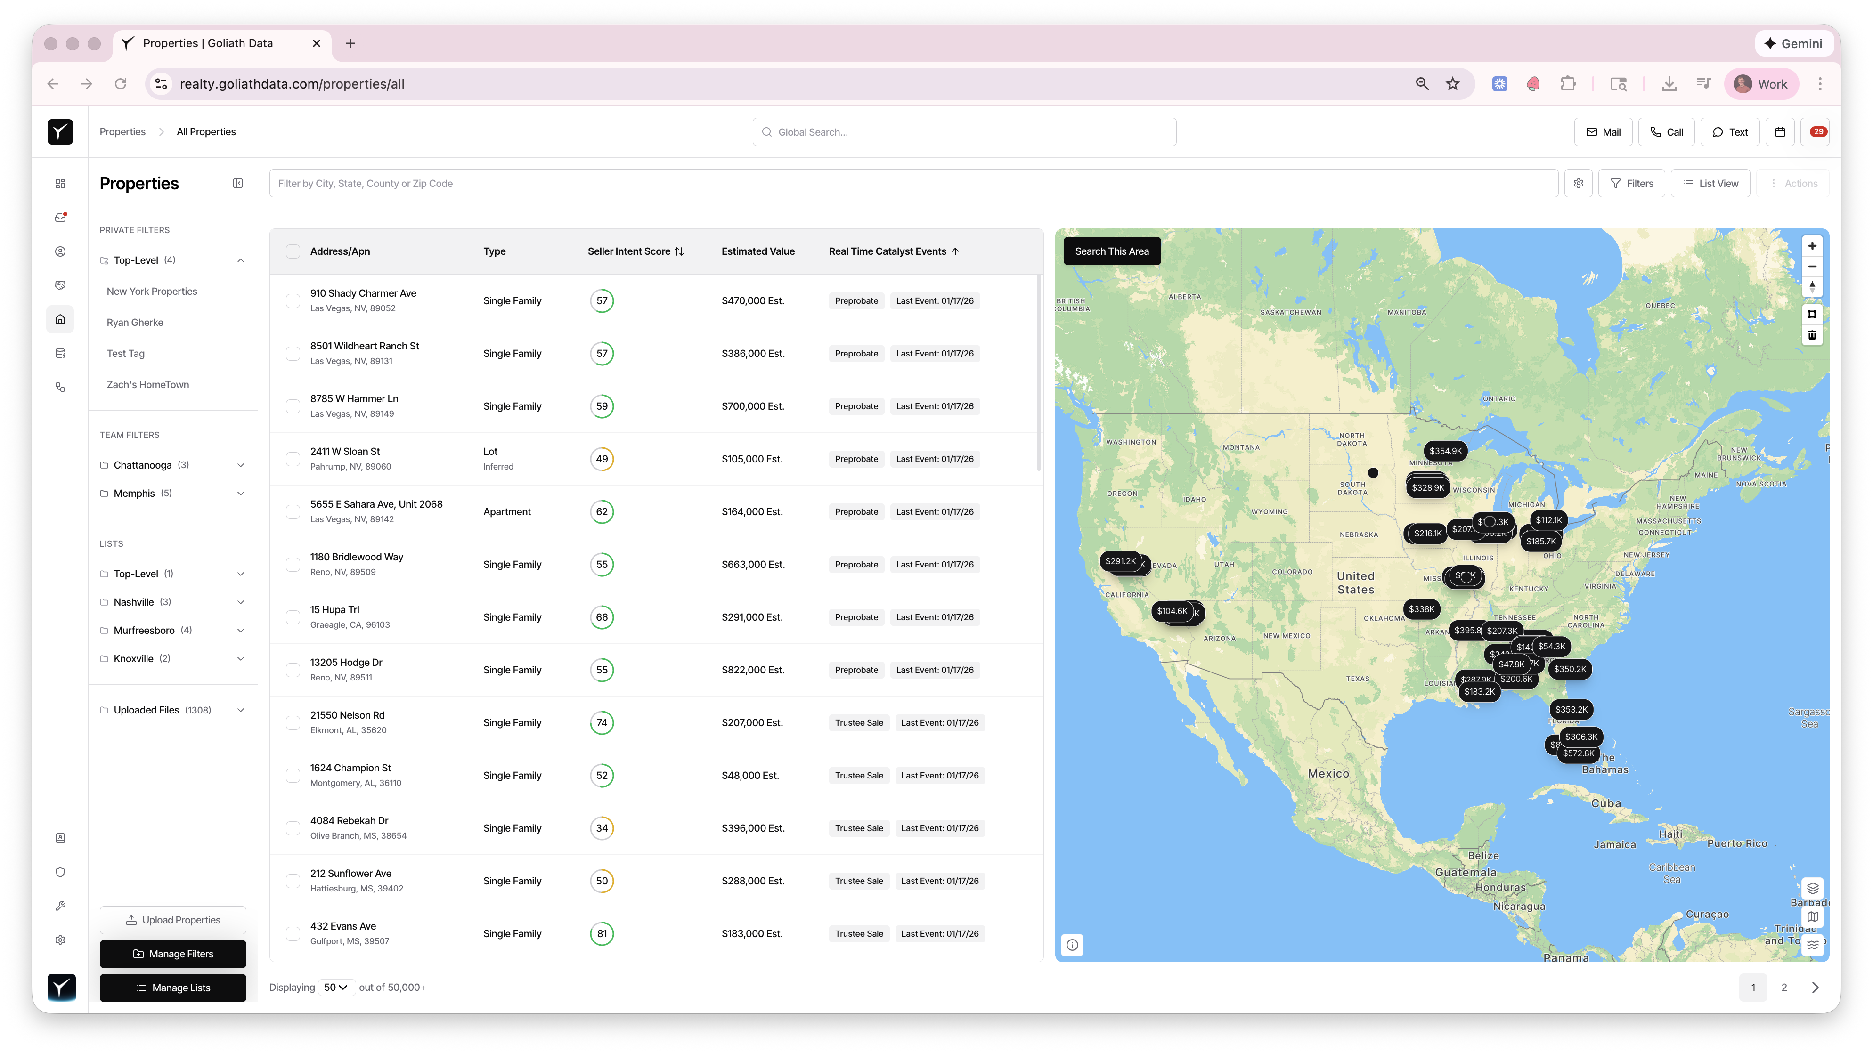This screenshot has height=1053, width=1873.
Task: Open the Inbox icon with red notification dot
Action: click(x=60, y=217)
